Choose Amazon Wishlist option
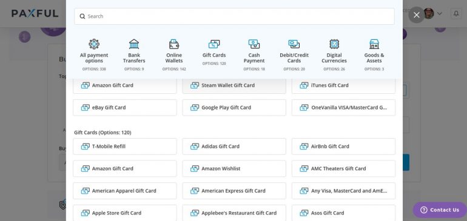Viewport: 467px width, 221px height. pos(234,169)
